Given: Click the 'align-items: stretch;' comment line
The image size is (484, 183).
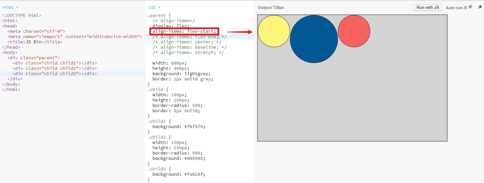Looking at the screenshot, I should [x=188, y=52].
